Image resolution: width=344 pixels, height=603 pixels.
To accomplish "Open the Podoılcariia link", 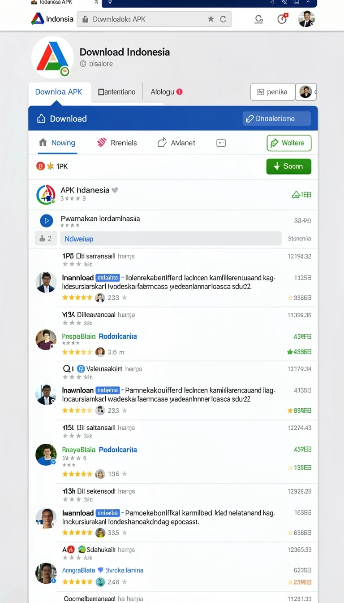I will click(x=118, y=450).
